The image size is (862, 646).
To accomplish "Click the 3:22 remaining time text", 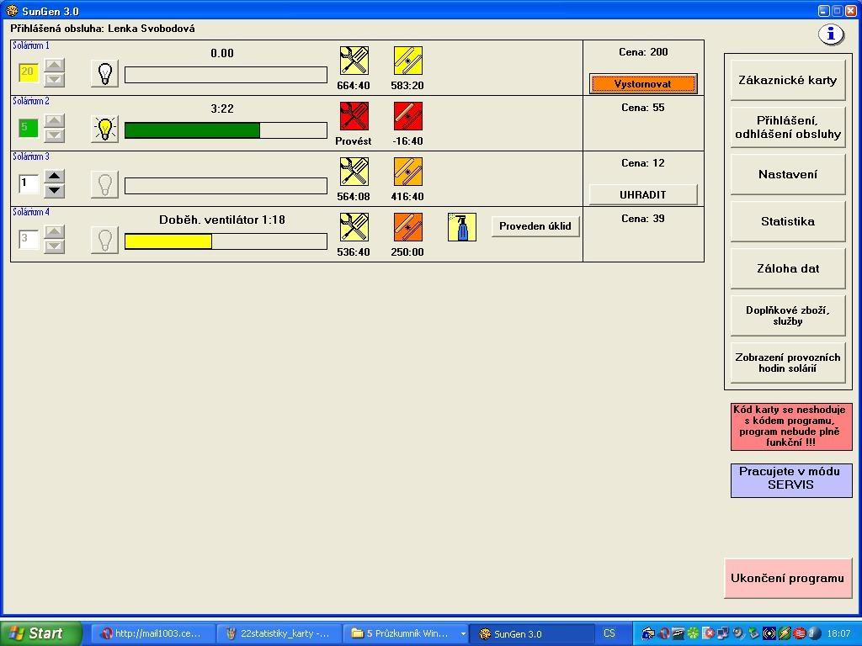I will tap(222, 109).
